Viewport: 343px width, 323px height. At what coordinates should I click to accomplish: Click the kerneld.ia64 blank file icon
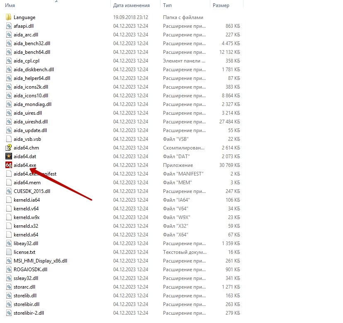point(9,200)
